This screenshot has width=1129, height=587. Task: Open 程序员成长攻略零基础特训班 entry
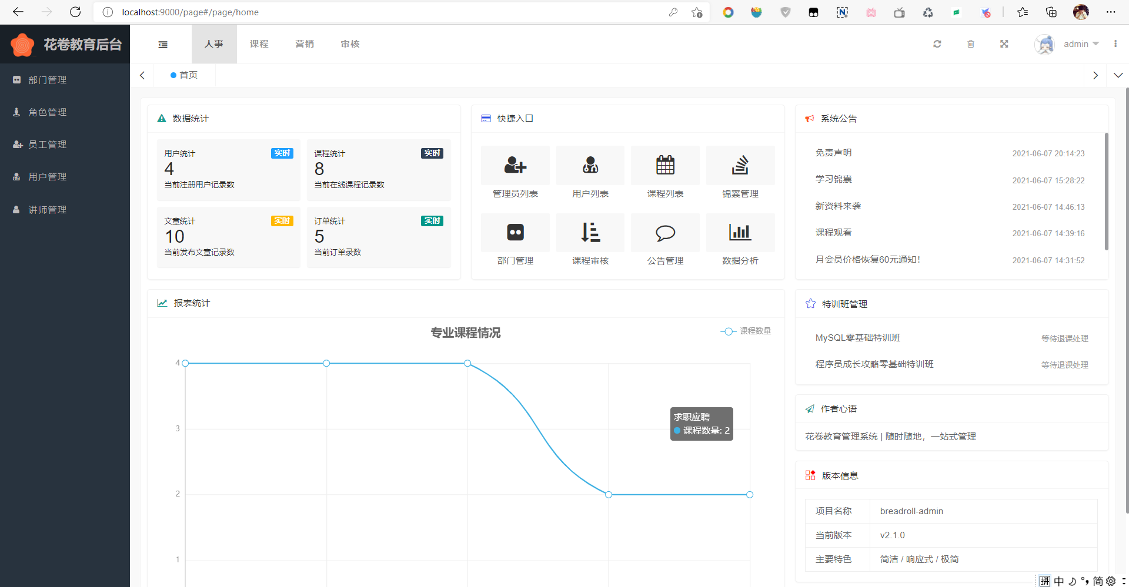click(x=874, y=364)
